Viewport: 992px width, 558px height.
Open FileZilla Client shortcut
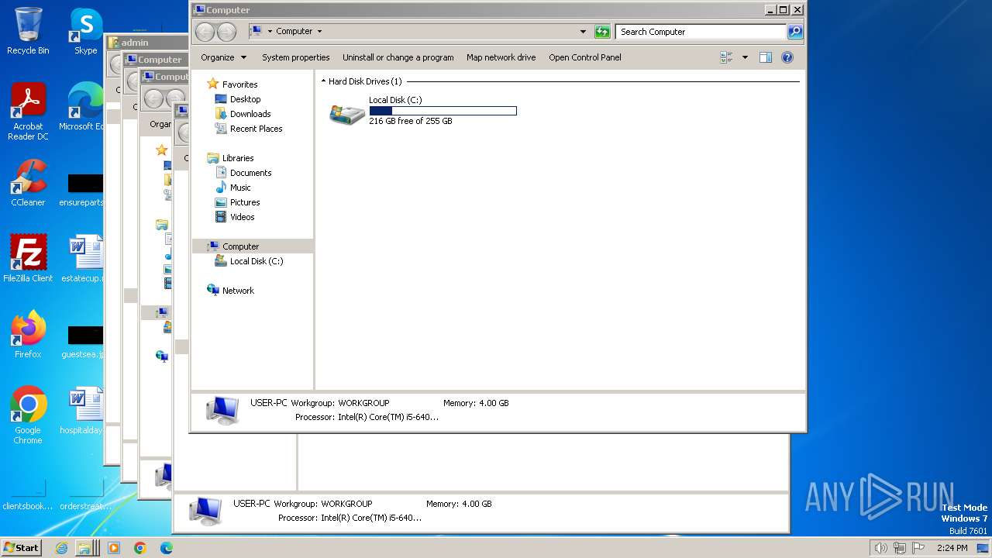coord(28,258)
